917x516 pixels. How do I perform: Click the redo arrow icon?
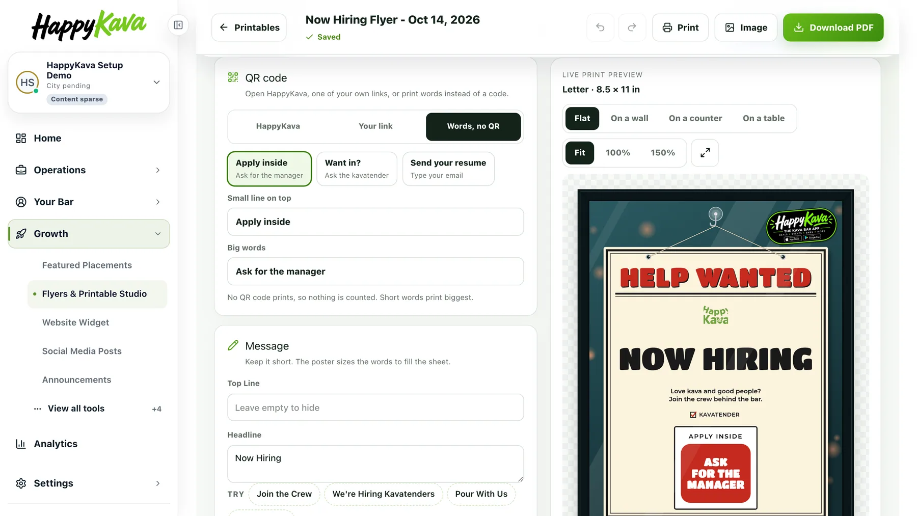pos(632,28)
